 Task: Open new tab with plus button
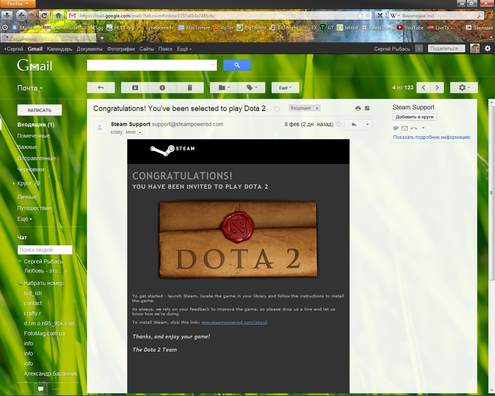tap(102, 38)
